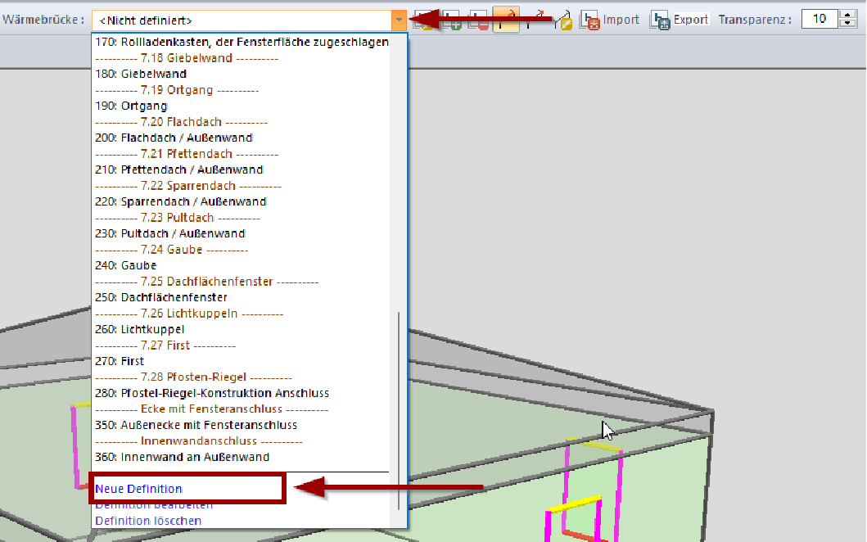
Task: Choose '200: Flachdach / Außenwand' entry
Action: [187, 138]
